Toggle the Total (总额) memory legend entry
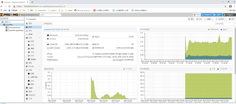The width and height of the screenshot is (236, 104). (213, 69)
